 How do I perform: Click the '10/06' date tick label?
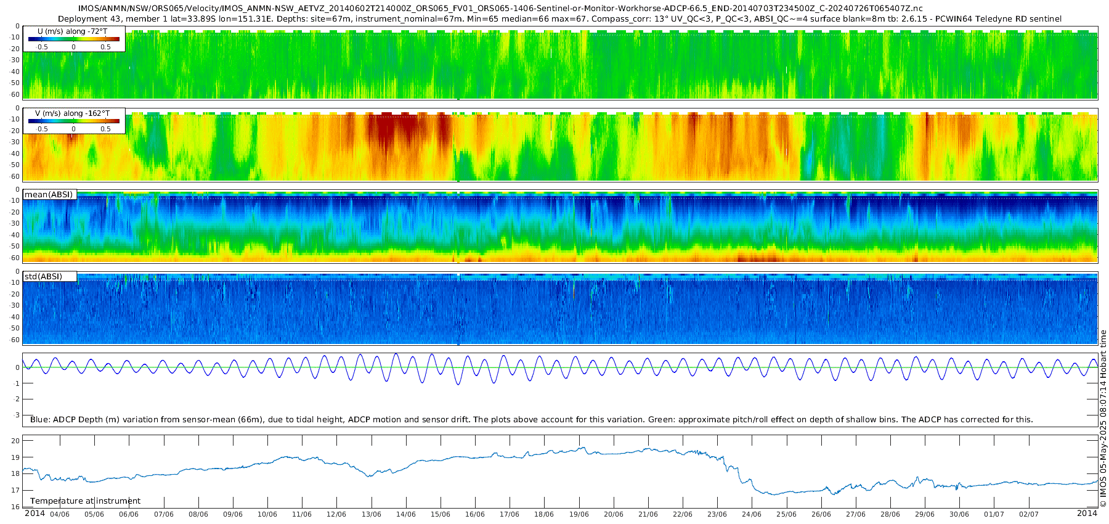(x=267, y=514)
